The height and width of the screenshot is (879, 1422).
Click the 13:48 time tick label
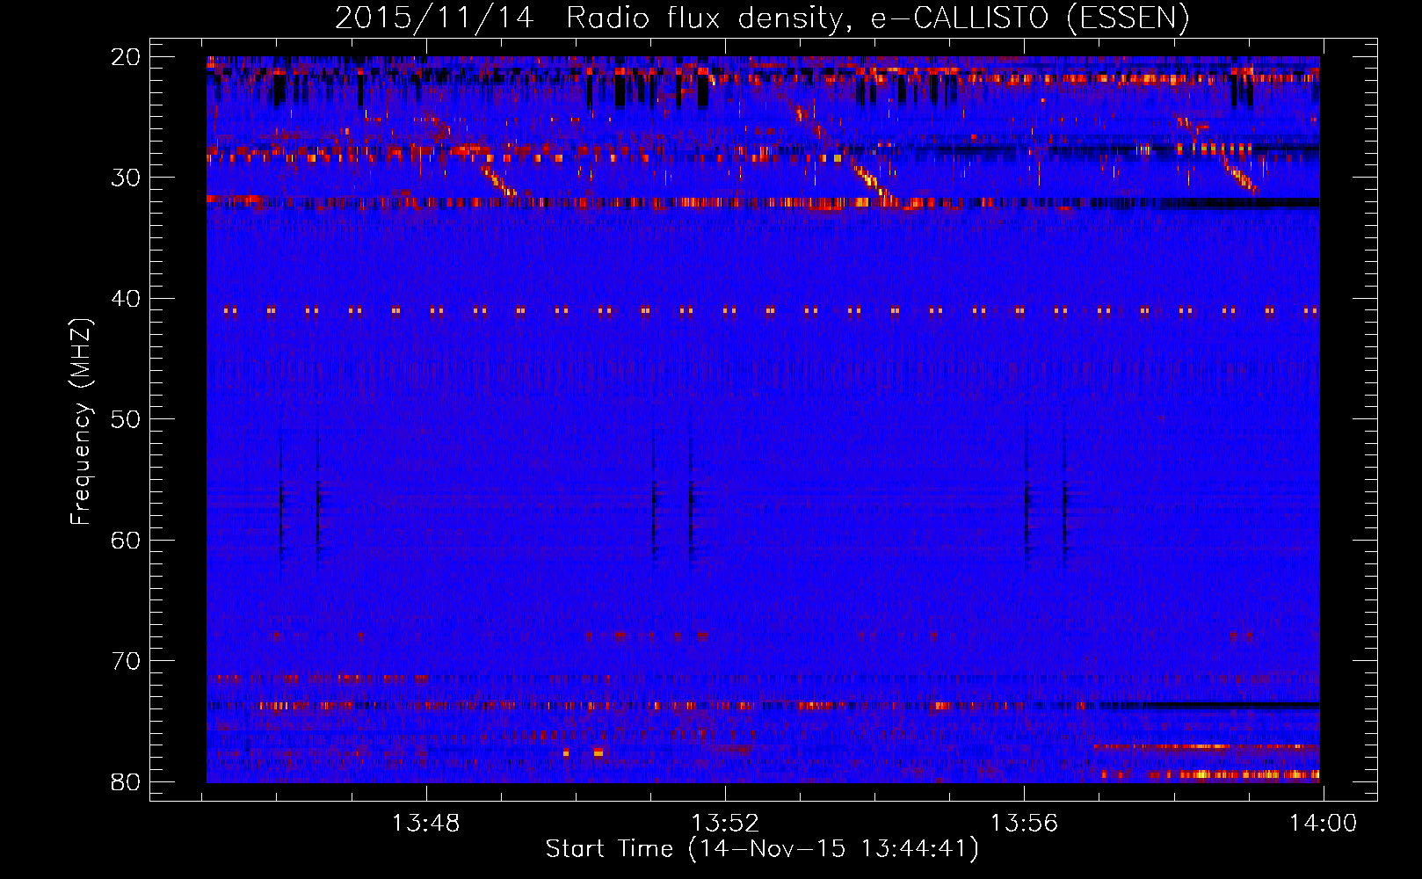click(425, 824)
